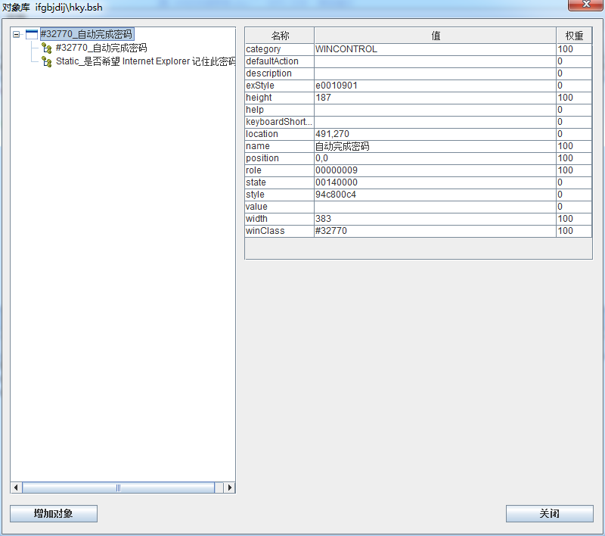This screenshot has width=605, height=536.
Task: Click the 值 column header
Action: pyautogui.click(x=435, y=36)
